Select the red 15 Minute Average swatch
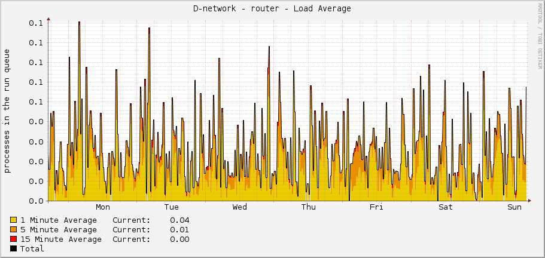The width and height of the screenshot is (545, 258). 14,239
